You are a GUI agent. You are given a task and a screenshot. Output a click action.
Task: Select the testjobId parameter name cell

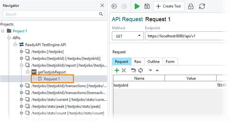point(139,85)
